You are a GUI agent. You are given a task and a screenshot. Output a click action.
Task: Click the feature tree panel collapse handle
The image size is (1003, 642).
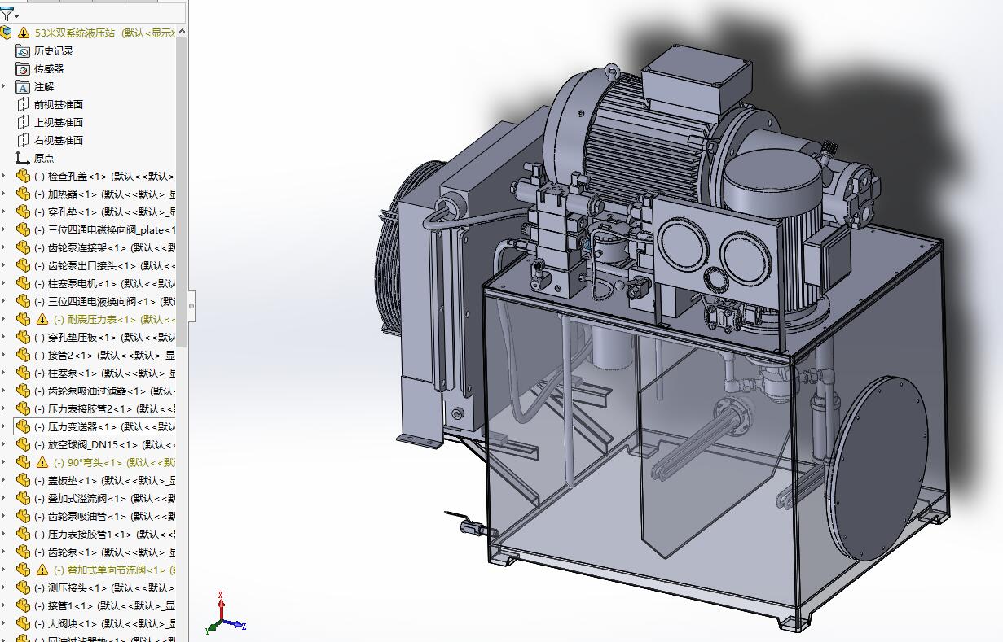pyautogui.click(x=191, y=306)
